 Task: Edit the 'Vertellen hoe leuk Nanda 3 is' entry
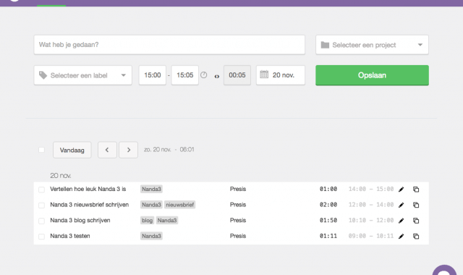[401, 190]
